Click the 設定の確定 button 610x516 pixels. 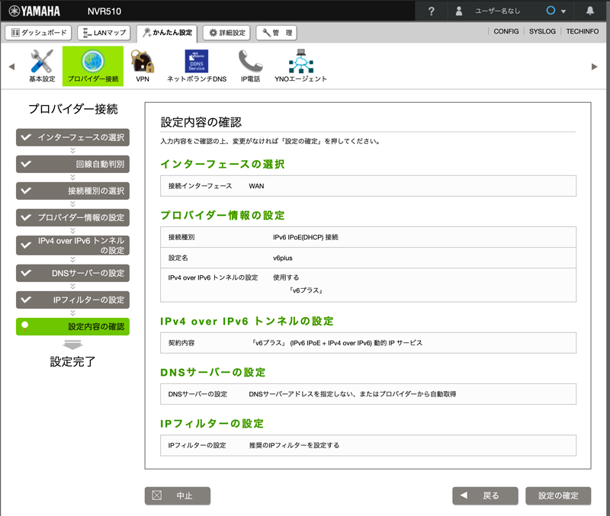(x=558, y=495)
